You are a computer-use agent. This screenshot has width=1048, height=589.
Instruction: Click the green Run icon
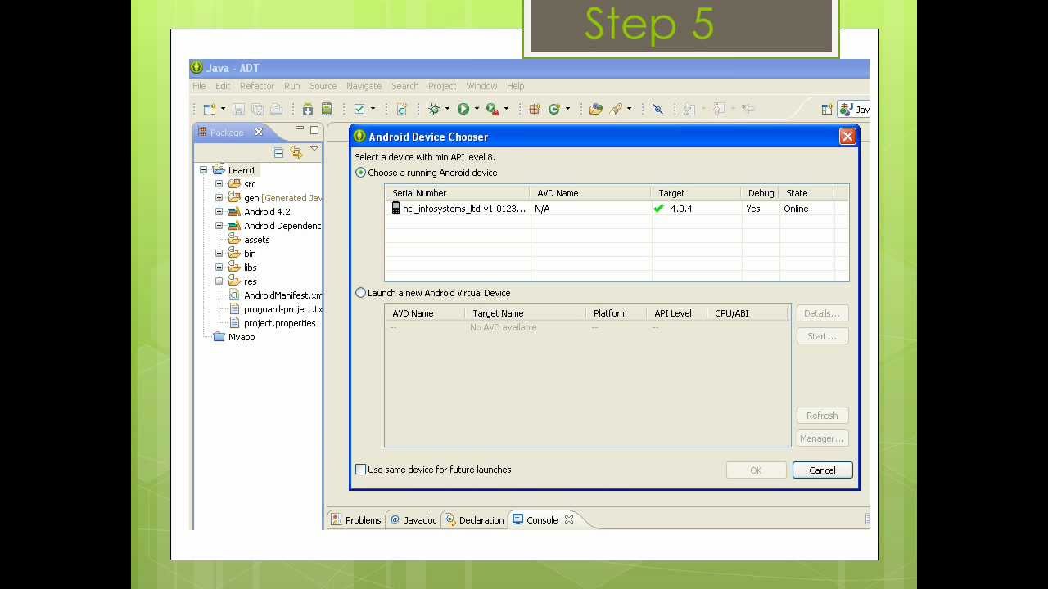click(463, 109)
